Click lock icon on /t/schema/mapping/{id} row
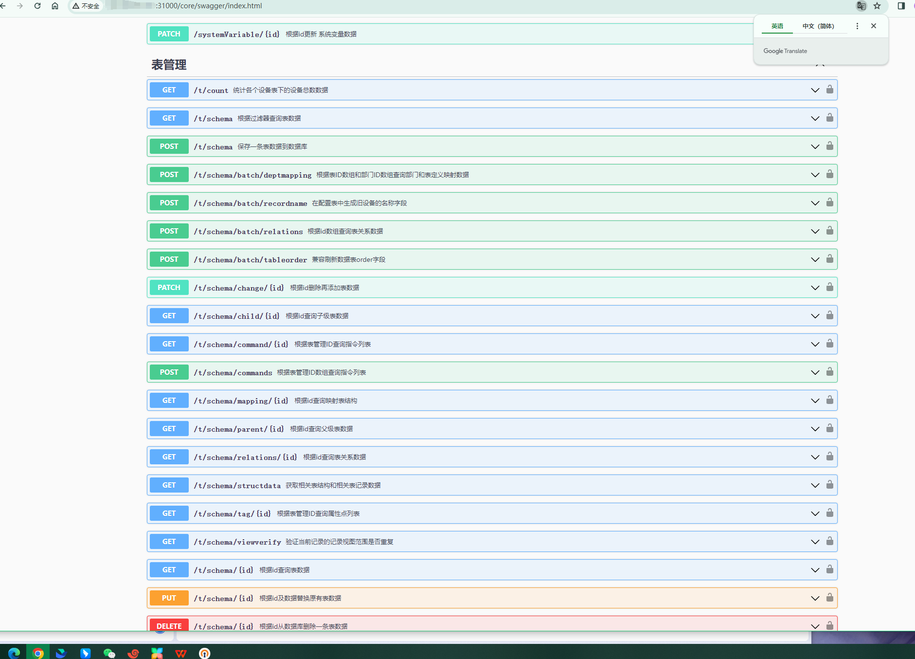915x659 pixels. pos(830,400)
